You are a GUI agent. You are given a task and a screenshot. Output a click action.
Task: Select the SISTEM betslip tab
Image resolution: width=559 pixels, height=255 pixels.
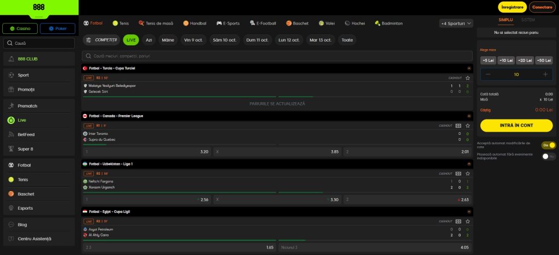click(528, 20)
